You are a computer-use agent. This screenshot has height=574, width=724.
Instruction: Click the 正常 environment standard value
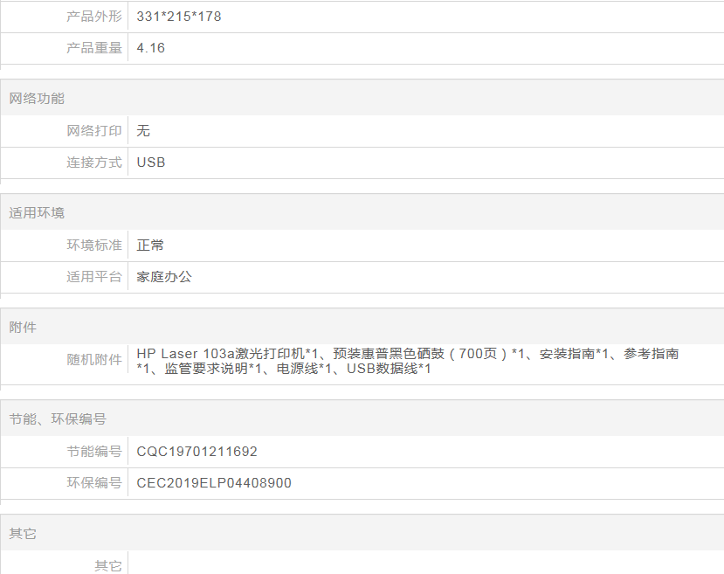(150, 246)
